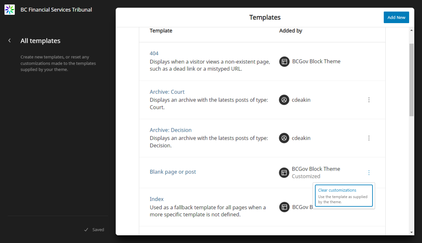
Task: Click the scrollbar down arrow
Action: click(x=412, y=232)
